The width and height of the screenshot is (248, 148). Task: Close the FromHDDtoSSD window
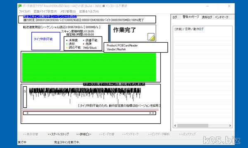229,6
